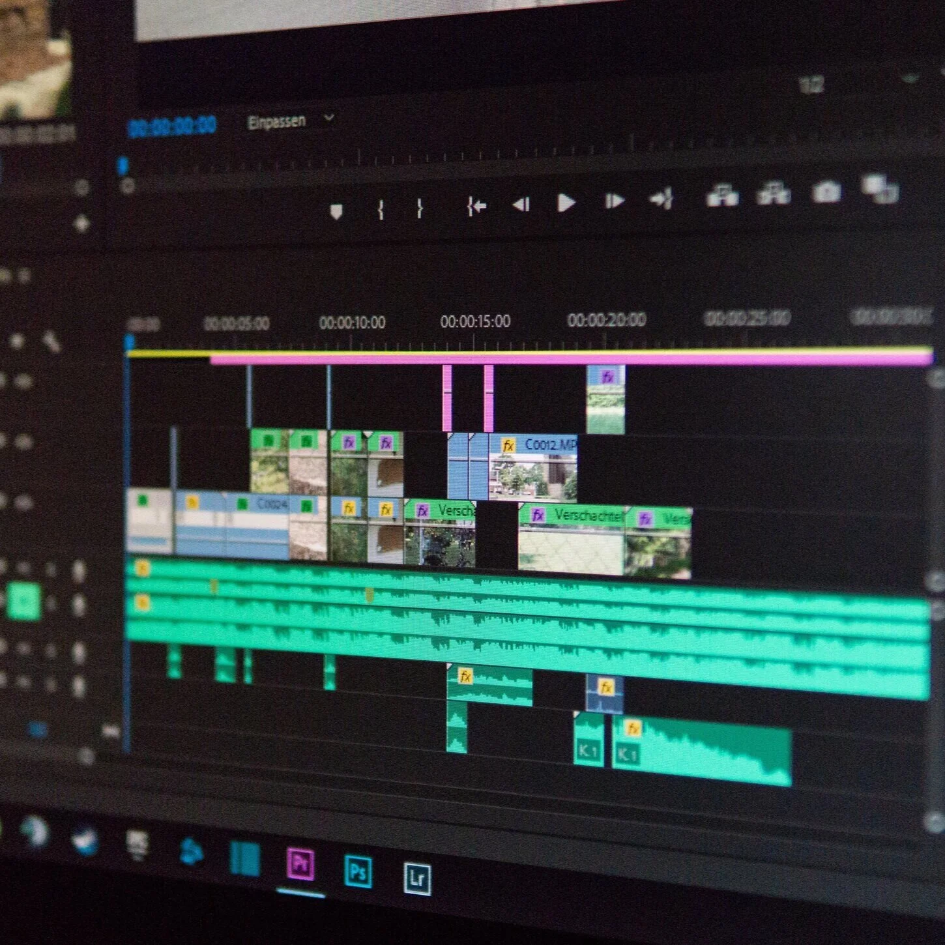Click the ruler at 00:00:10:00
The width and height of the screenshot is (945, 945).
point(352,323)
